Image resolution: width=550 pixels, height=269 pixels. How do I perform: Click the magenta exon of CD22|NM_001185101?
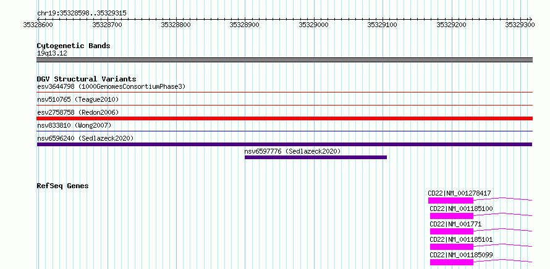(452, 247)
